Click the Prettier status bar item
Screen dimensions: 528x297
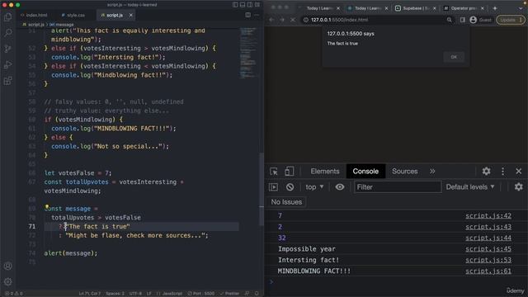click(229, 294)
